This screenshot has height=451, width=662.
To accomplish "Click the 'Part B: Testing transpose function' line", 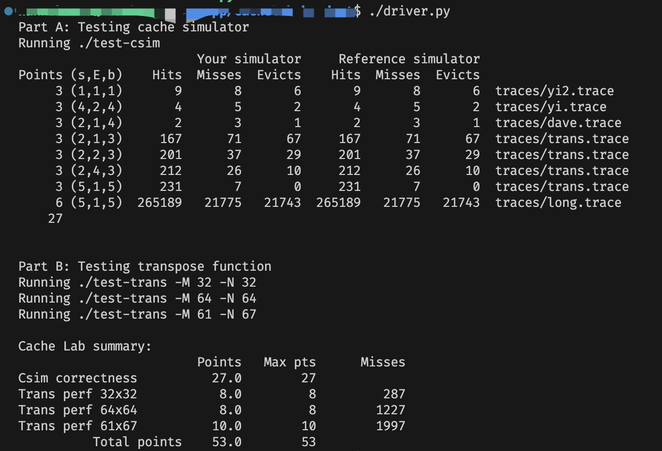I will coord(145,266).
